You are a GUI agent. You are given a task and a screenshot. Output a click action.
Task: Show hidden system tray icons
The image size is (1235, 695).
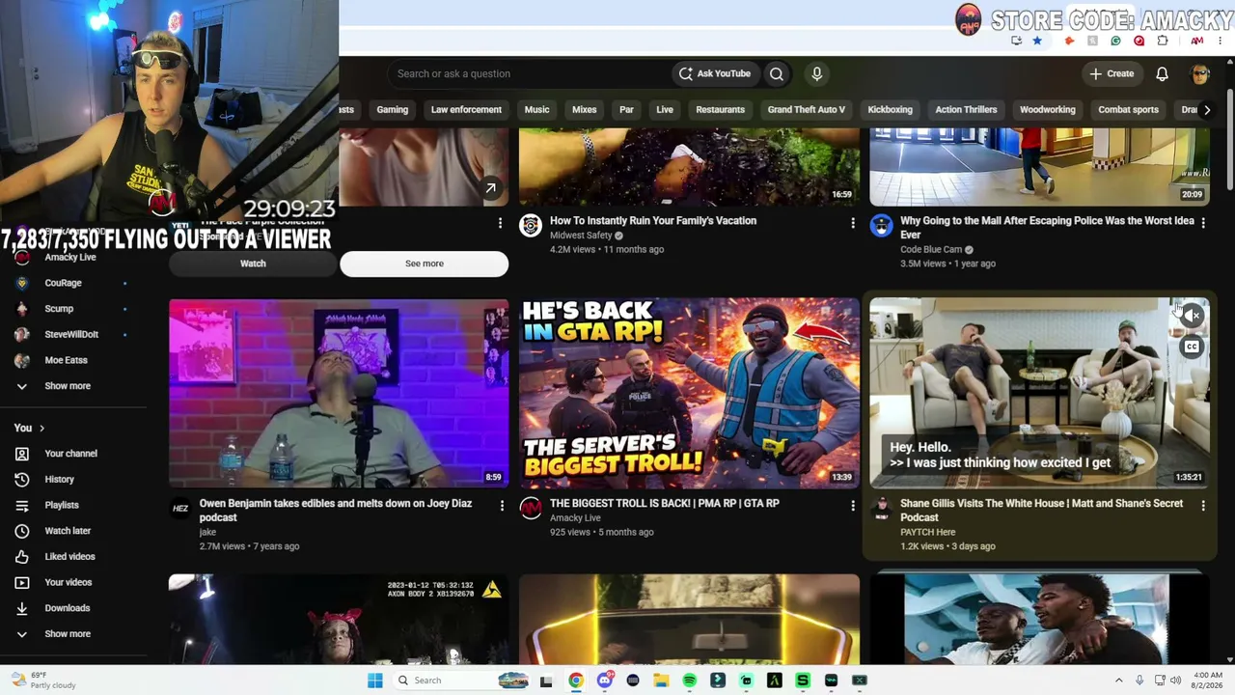coord(1119,681)
